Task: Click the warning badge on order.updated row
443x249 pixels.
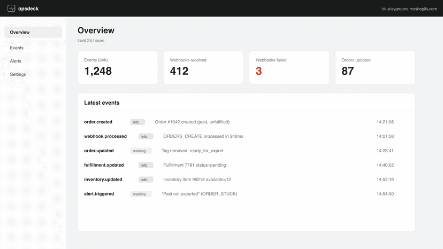Action: [141, 151]
